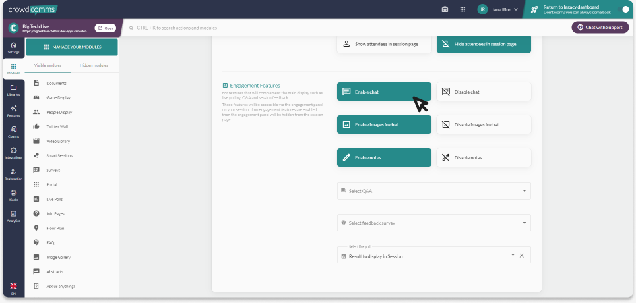Switch to the Hidden modules tab
636x303 pixels.
pos(94,65)
